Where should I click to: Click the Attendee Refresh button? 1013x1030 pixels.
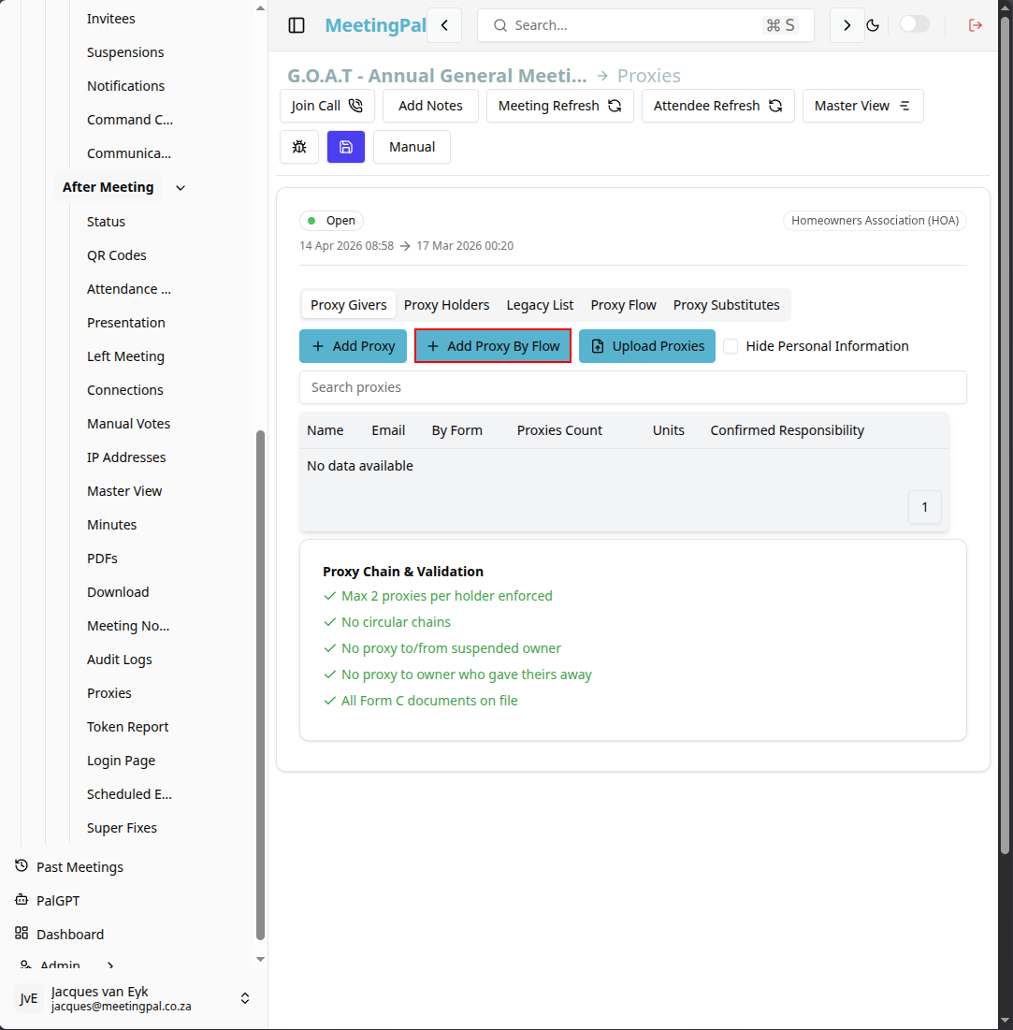pyautogui.click(x=718, y=106)
